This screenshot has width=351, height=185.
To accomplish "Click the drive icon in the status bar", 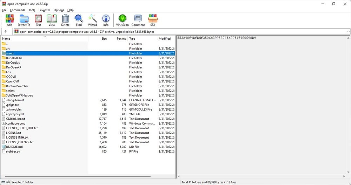I will coord(3,182).
